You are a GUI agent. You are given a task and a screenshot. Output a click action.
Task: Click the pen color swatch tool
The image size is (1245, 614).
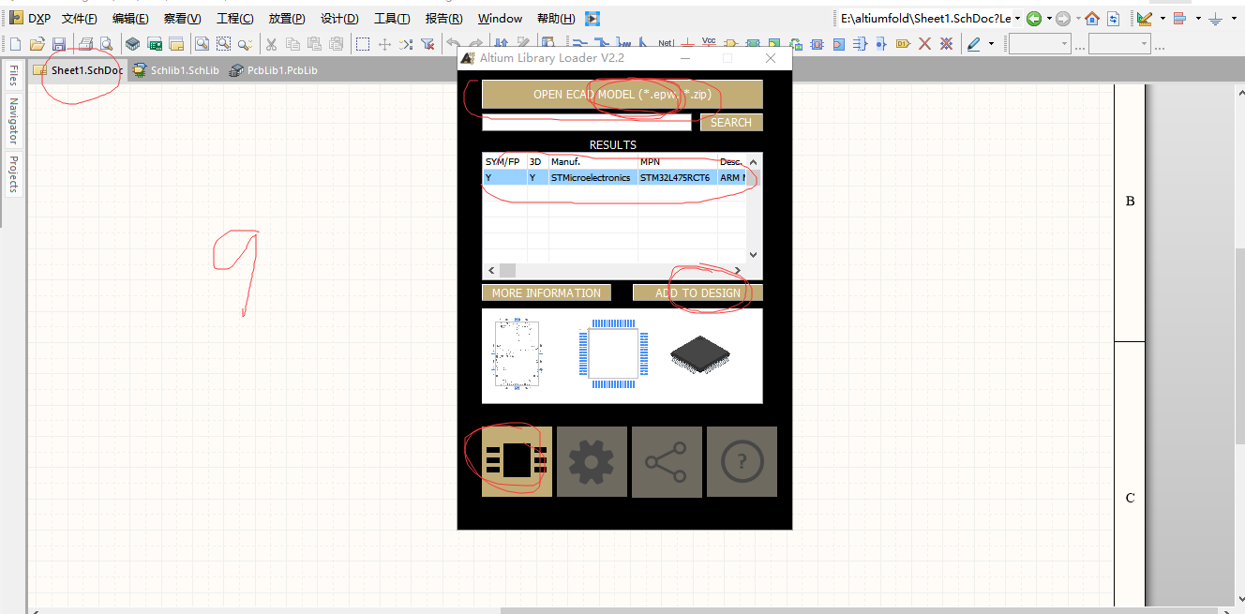pos(973,43)
